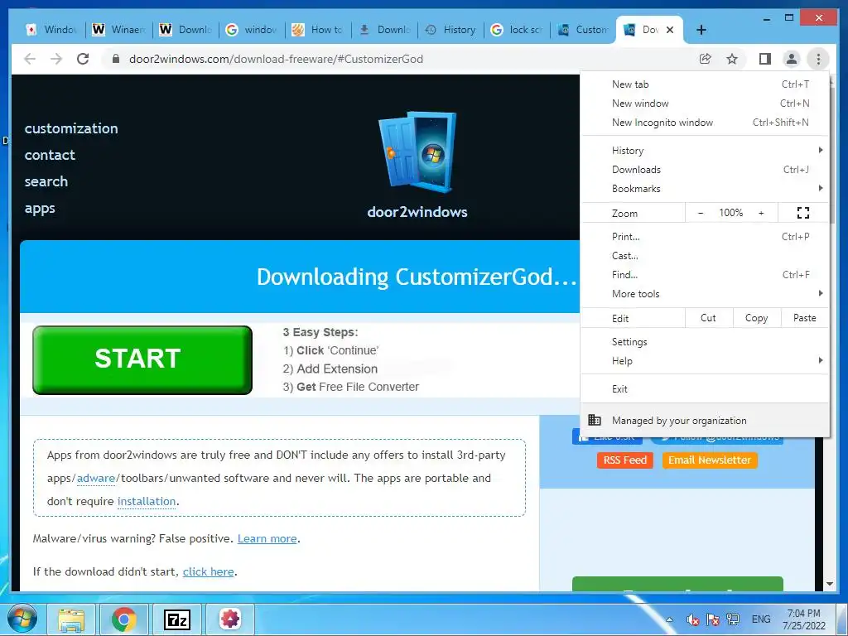Viewport: 848px width, 636px height.
Task: Open 7-Zip from taskbar
Action: tap(177, 619)
